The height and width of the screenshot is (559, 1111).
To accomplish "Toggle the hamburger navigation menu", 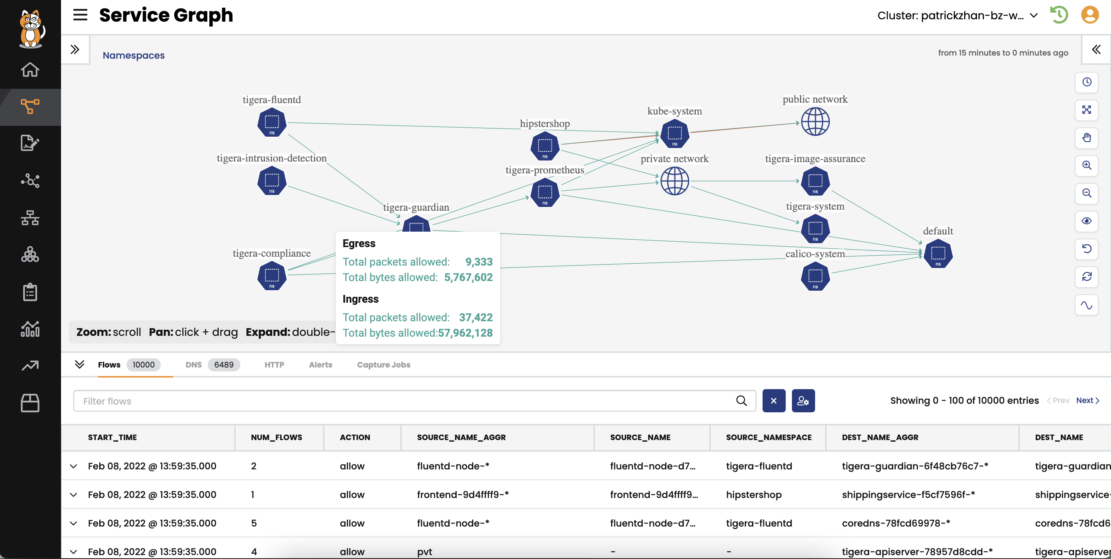I will tap(80, 15).
